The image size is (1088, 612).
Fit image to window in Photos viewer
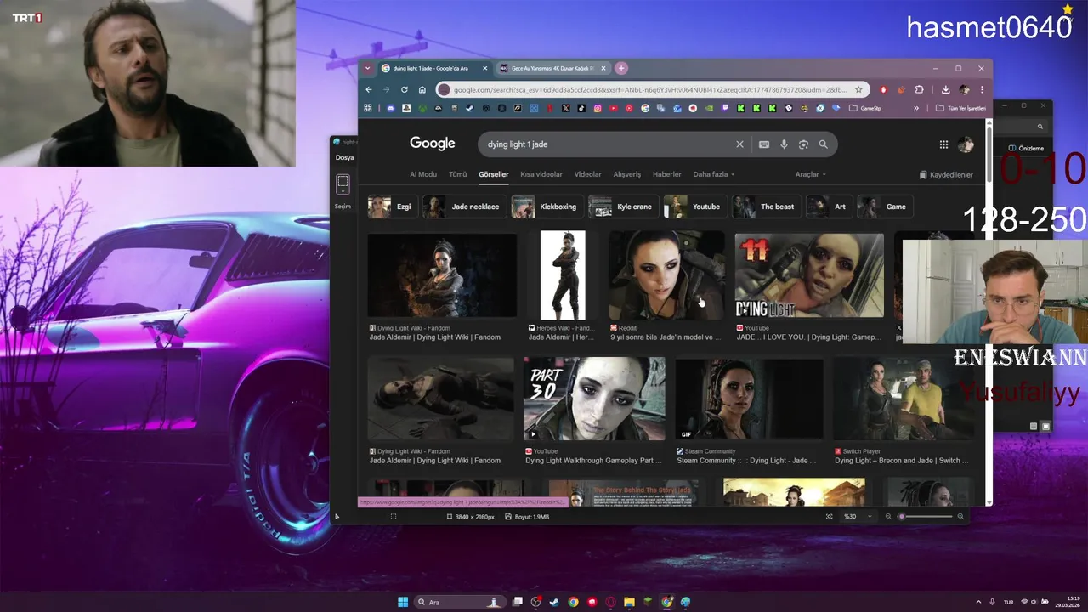click(x=830, y=517)
